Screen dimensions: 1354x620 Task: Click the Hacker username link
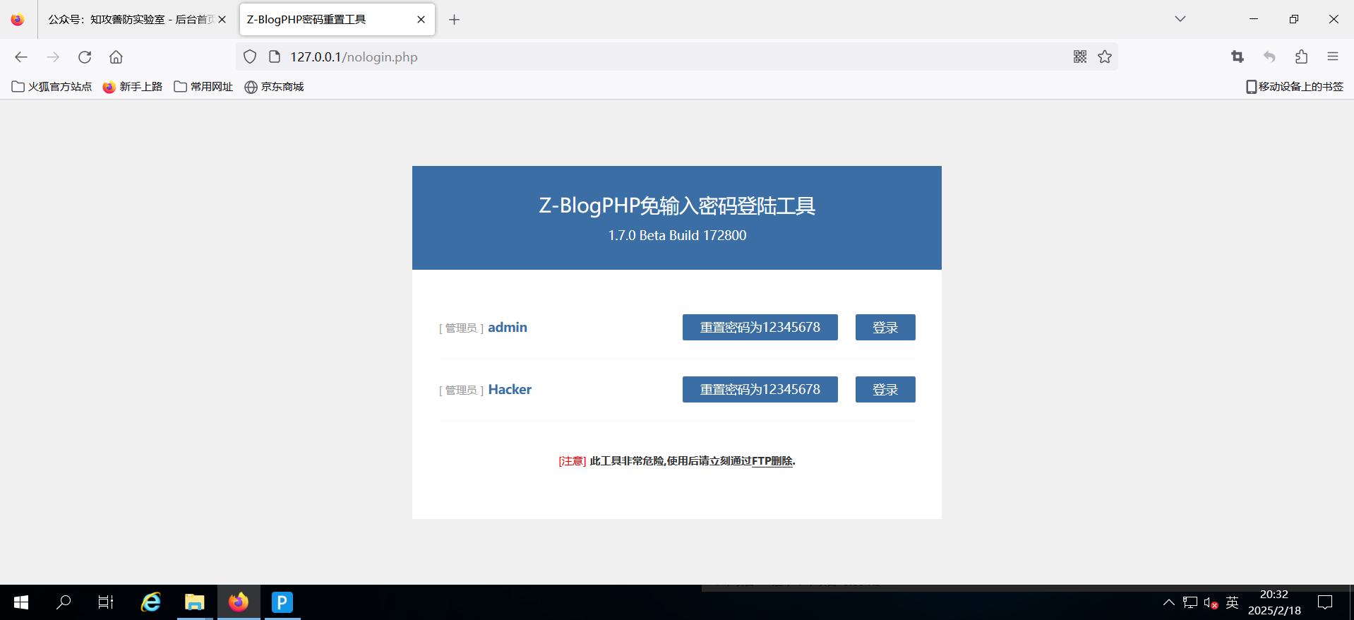510,390
